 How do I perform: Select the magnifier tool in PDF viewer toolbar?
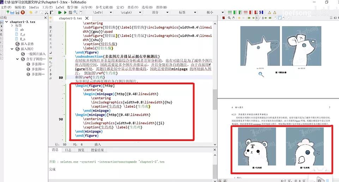tap(229, 18)
